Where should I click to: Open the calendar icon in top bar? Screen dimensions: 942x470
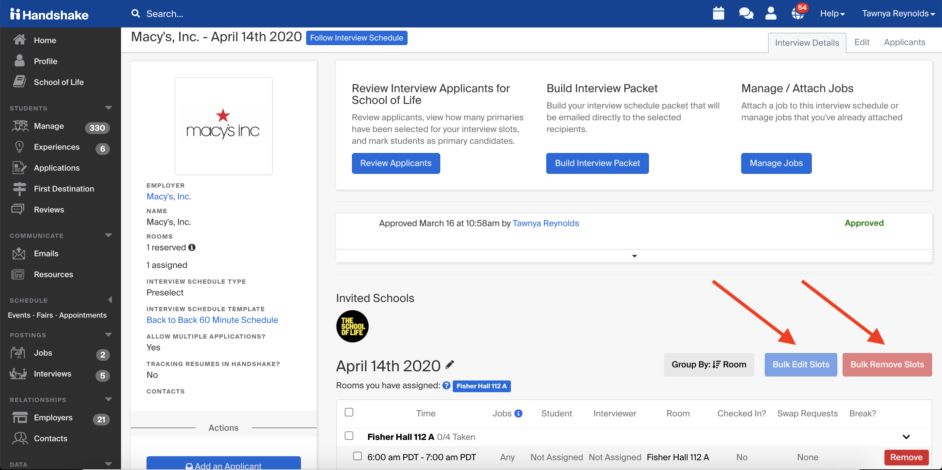tap(718, 13)
